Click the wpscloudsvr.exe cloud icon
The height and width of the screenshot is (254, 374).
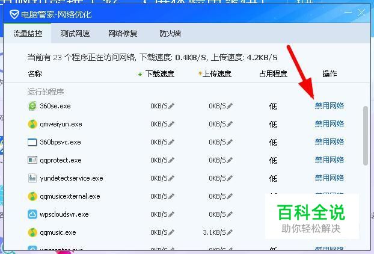pos(32,214)
